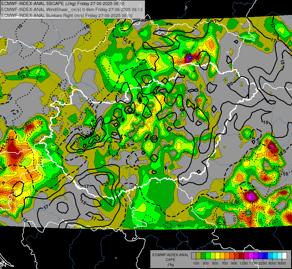Click the 5000 tick label on the legend
Screen dimensions: 292x269
pos(282,263)
